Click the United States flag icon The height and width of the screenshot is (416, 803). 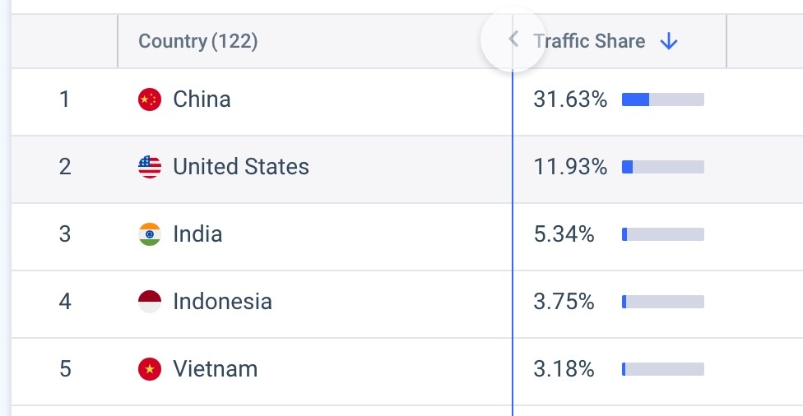point(149,168)
